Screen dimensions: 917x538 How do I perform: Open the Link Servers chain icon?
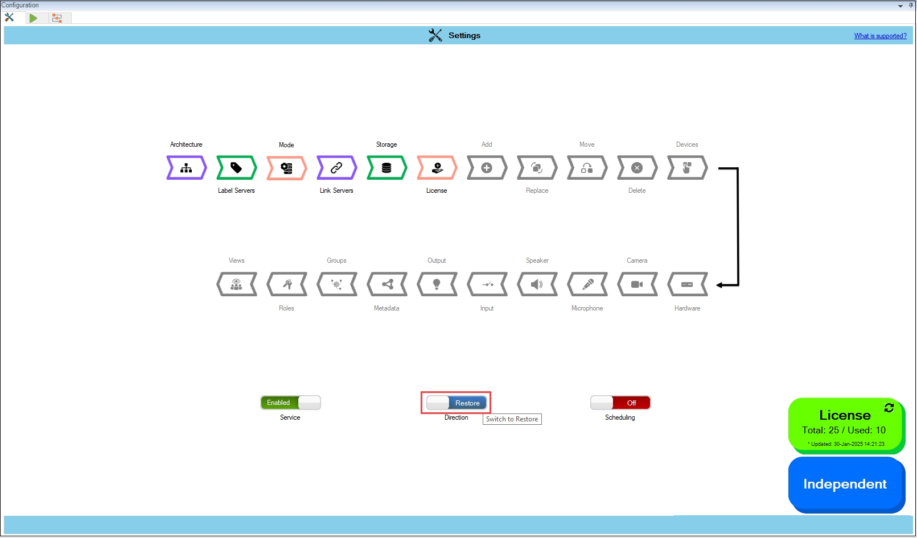[336, 168]
